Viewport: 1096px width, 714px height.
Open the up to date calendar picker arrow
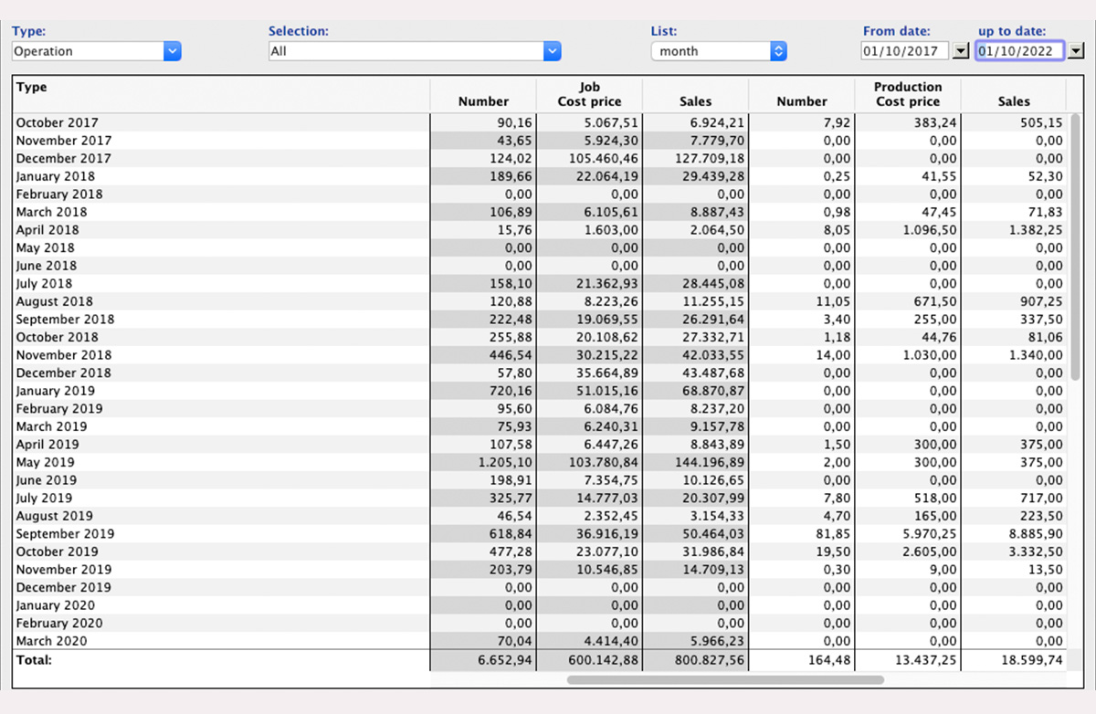pos(1076,51)
